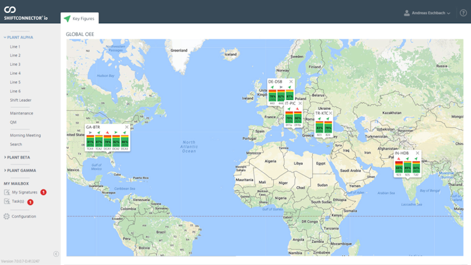Click the DCA3 86% bar in GA-BTR
Viewport: 471px width, 265px height.
(x=125, y=141)
